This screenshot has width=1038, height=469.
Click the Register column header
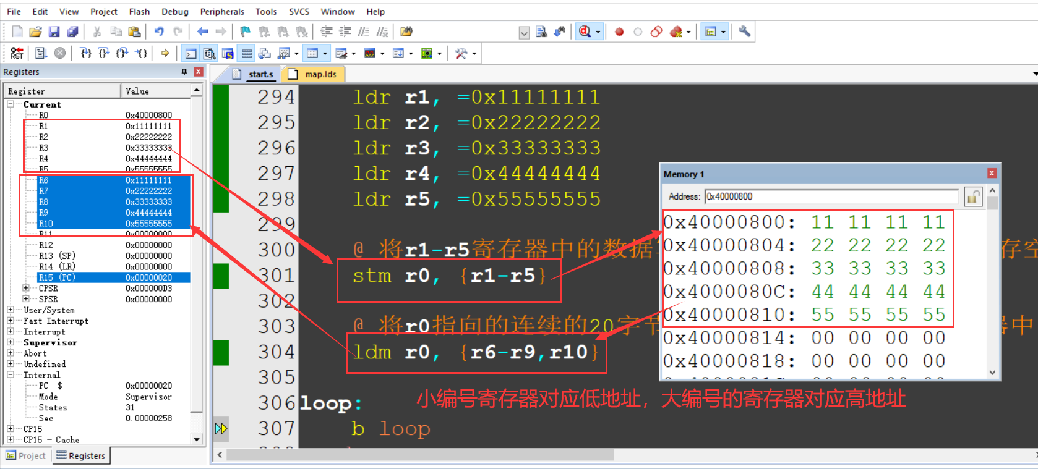click(x=62, y=91)
